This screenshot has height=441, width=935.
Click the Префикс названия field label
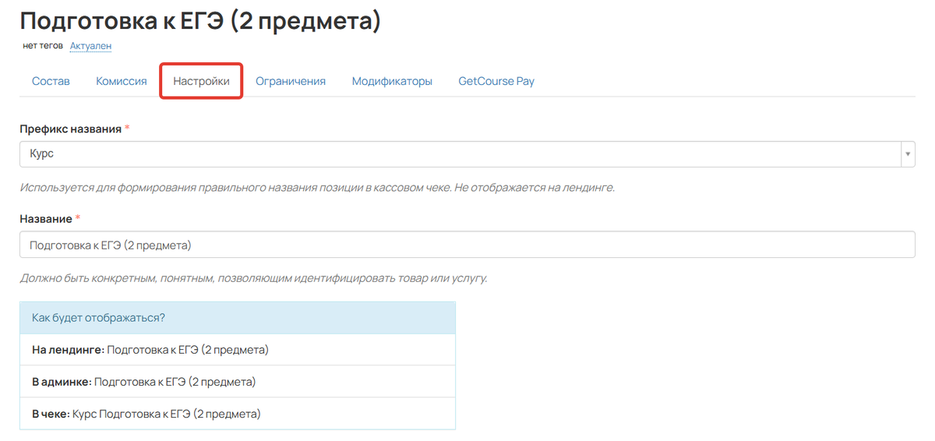(71, 129)
